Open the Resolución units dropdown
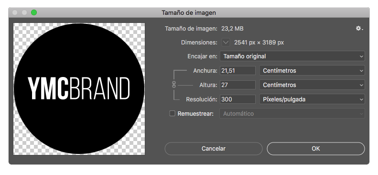This screenshot has height=175, width=378. point(312,99)
